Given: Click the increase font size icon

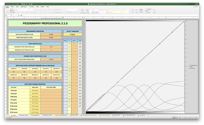Looking at the screenshot, I should click(x=35, y=10).
